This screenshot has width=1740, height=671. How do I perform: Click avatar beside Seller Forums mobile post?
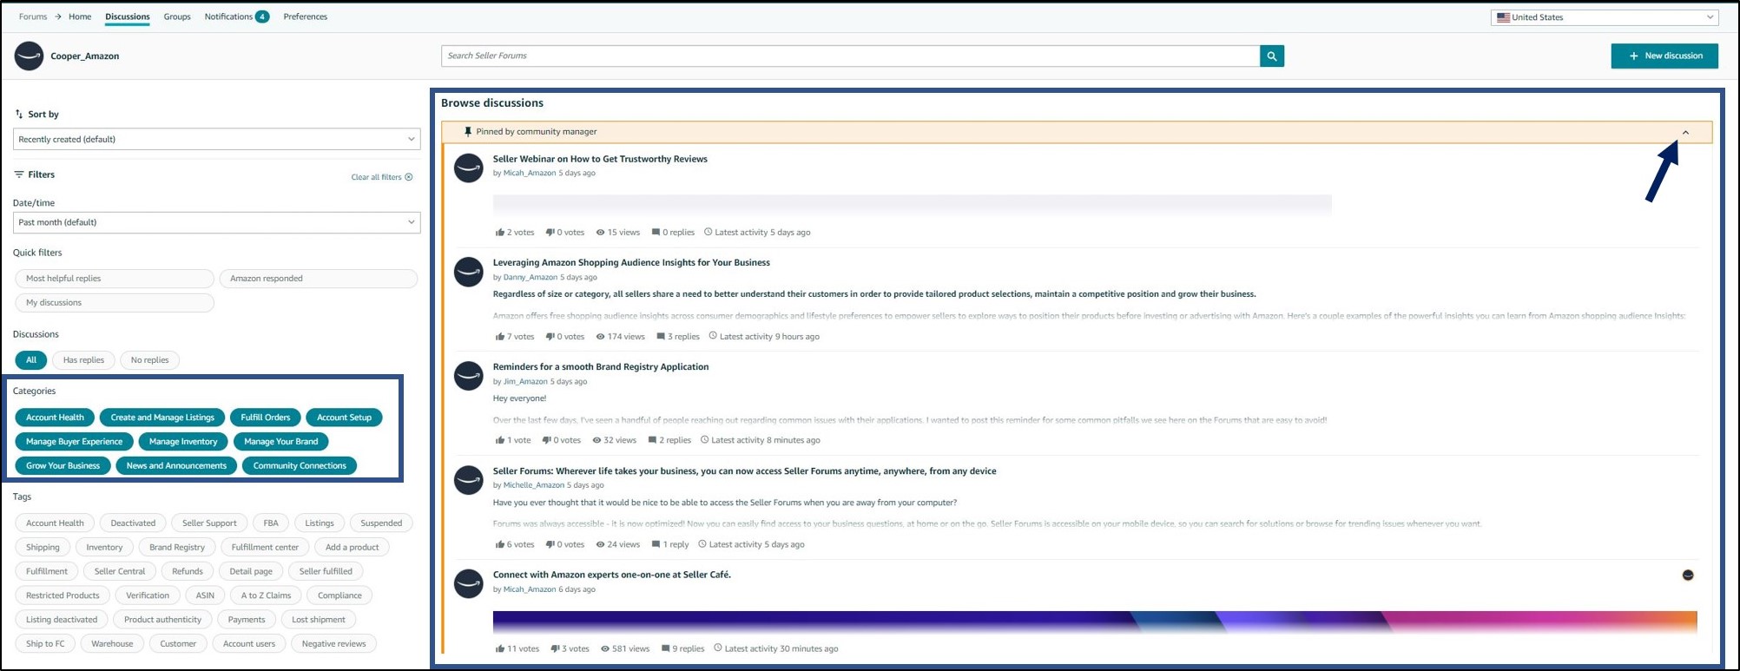click(x=469, y=480)
